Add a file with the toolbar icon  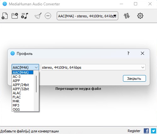tap(5, 16)
